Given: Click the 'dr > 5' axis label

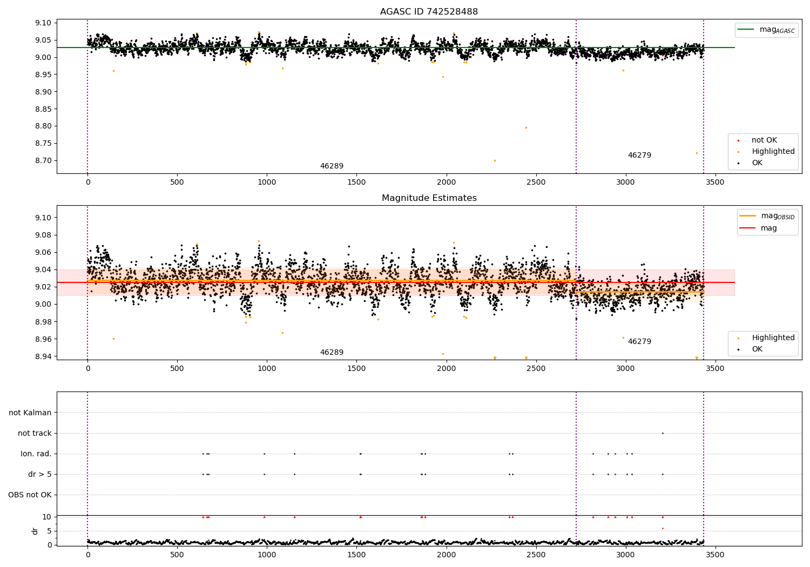Looking at the screenshot, I should tap(40, 475).
